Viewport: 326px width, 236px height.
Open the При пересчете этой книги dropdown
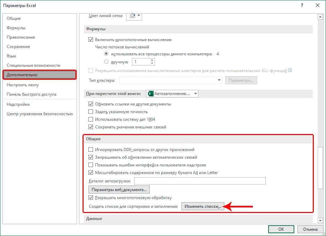[172, 94]
